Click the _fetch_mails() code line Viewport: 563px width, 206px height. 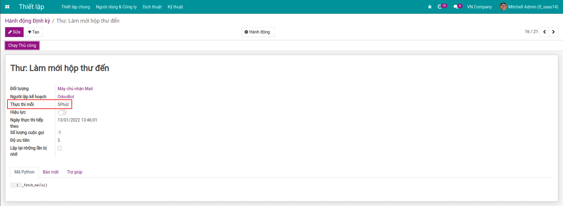35,185
